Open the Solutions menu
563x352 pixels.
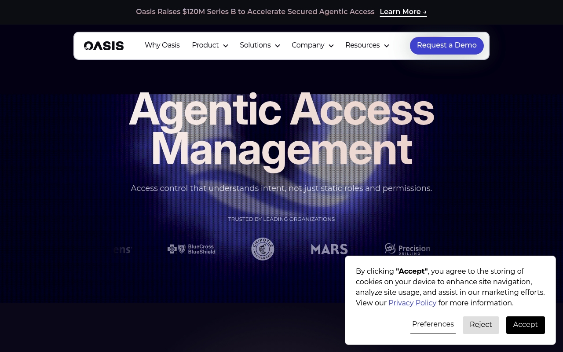point(255,45)
